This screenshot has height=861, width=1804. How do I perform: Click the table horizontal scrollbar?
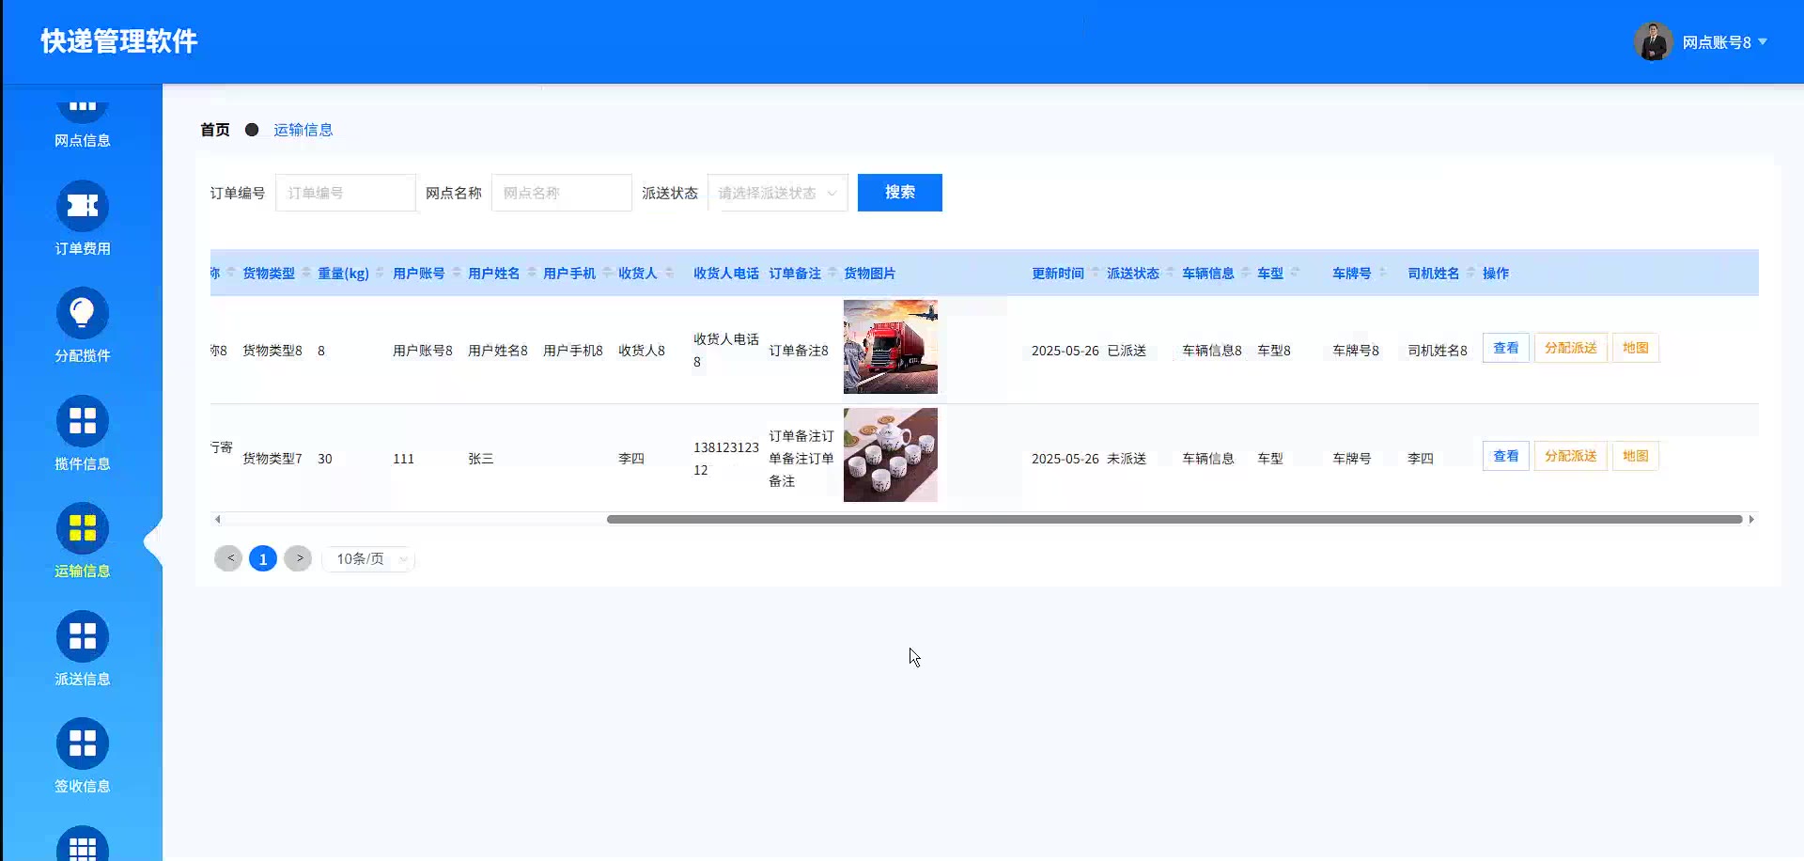point(1174,519)
